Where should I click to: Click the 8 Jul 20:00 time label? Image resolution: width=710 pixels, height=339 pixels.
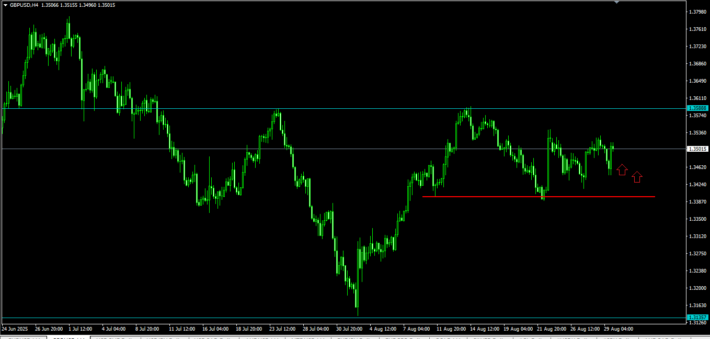click(147, 329)
